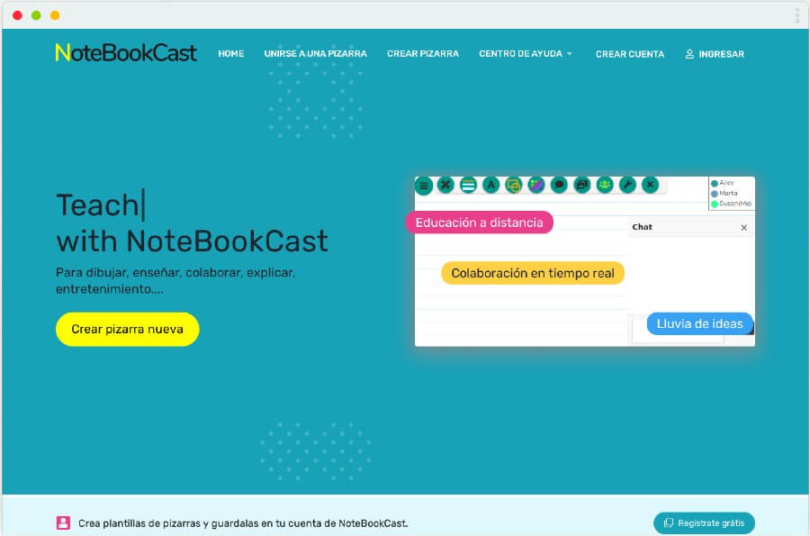Click the orange window dot
This screenshot has width=810, height=536.
(x=55, y=15)
